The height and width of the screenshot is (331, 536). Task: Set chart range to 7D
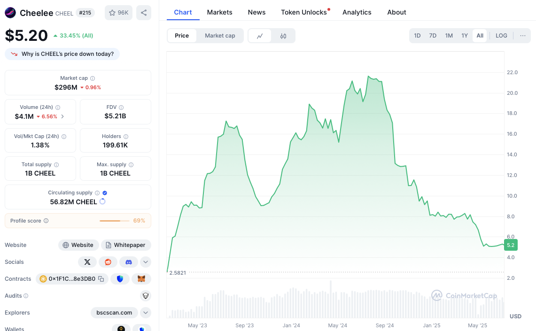tap(433, 36)
